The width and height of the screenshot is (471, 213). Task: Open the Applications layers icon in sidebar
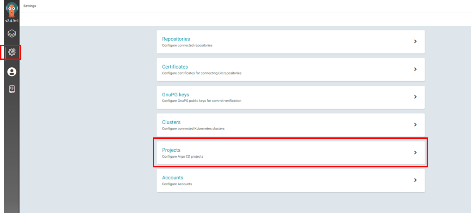pyautogui.click(x=12, y=33)
